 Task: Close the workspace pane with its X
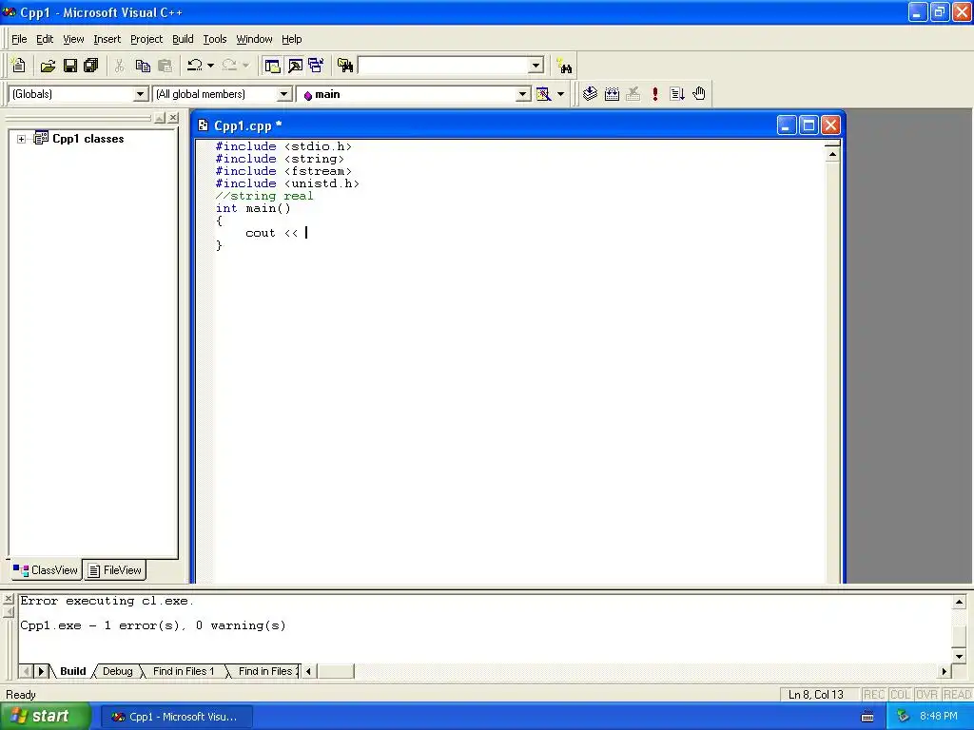click(173, 117)
